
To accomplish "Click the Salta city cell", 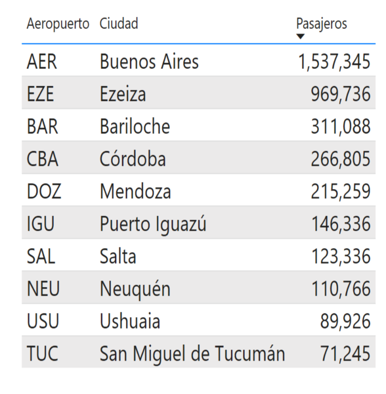I will click(x=118, y=257).
